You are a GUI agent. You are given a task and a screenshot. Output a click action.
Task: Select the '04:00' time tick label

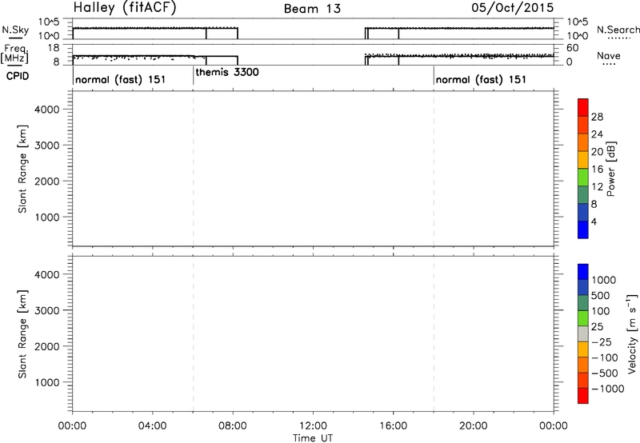(152, 426)
